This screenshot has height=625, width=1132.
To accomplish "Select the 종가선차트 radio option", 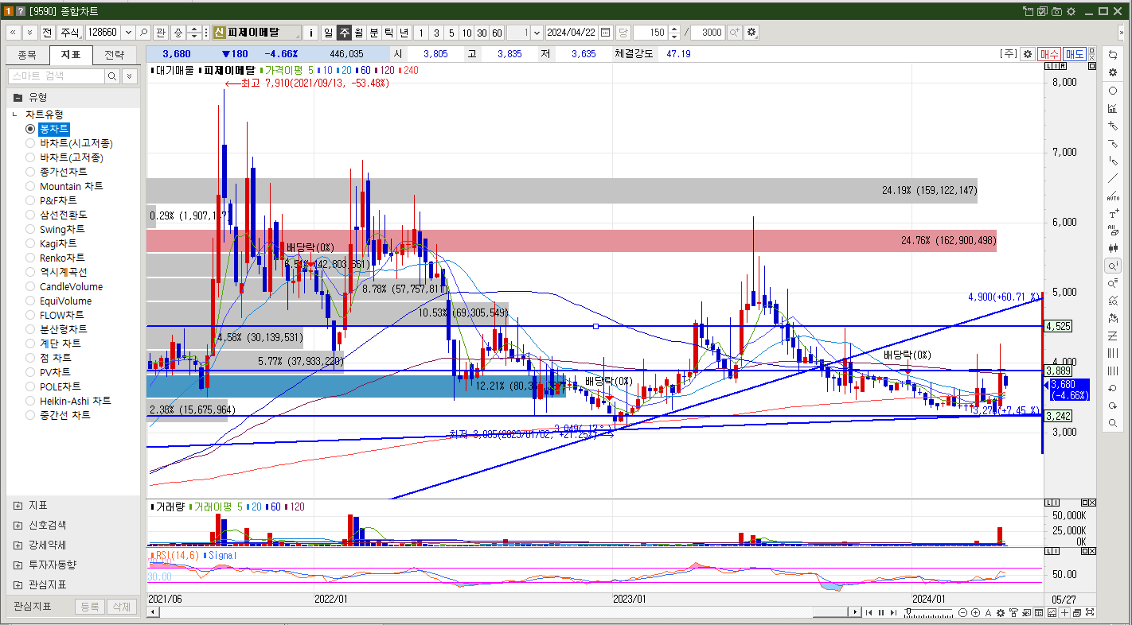I will [30, 172].
